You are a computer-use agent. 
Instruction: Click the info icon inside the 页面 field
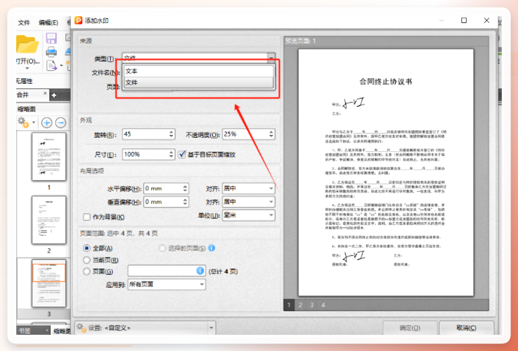[200, 271]
